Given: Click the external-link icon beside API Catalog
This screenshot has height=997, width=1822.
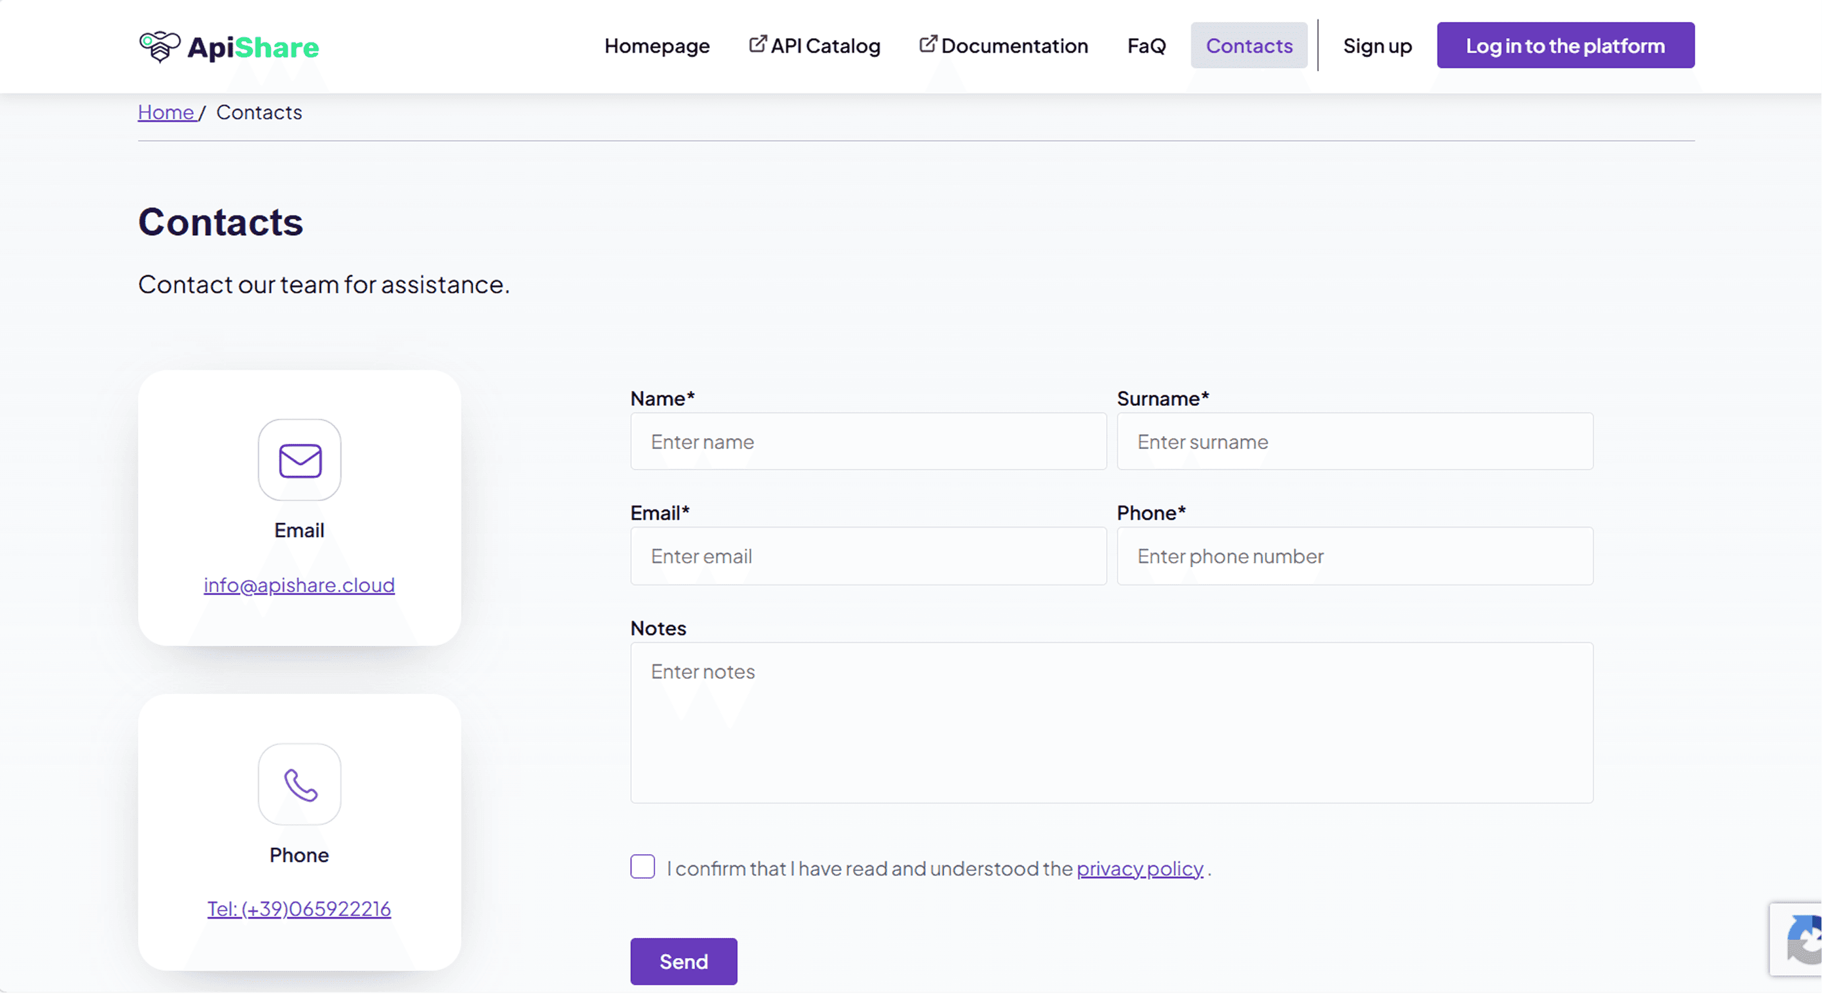Looking at the screenshot, I should tap(758, 44).
